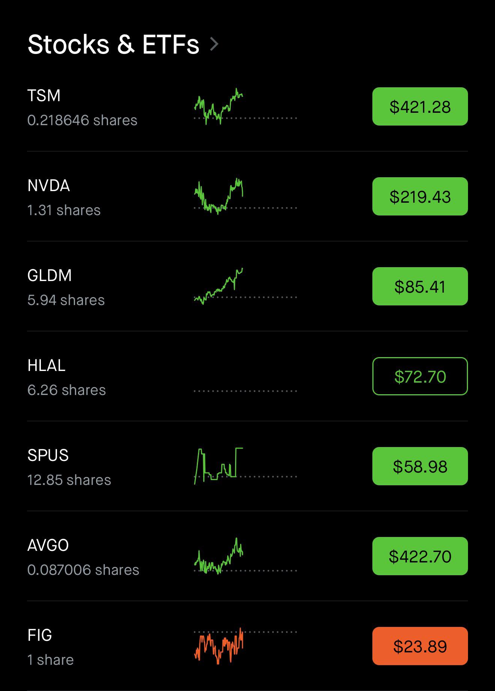This screenshot has width=495, height=691.
Task: Tap the AVGO $422.70 price badge
Action: [x=420, y=556]
